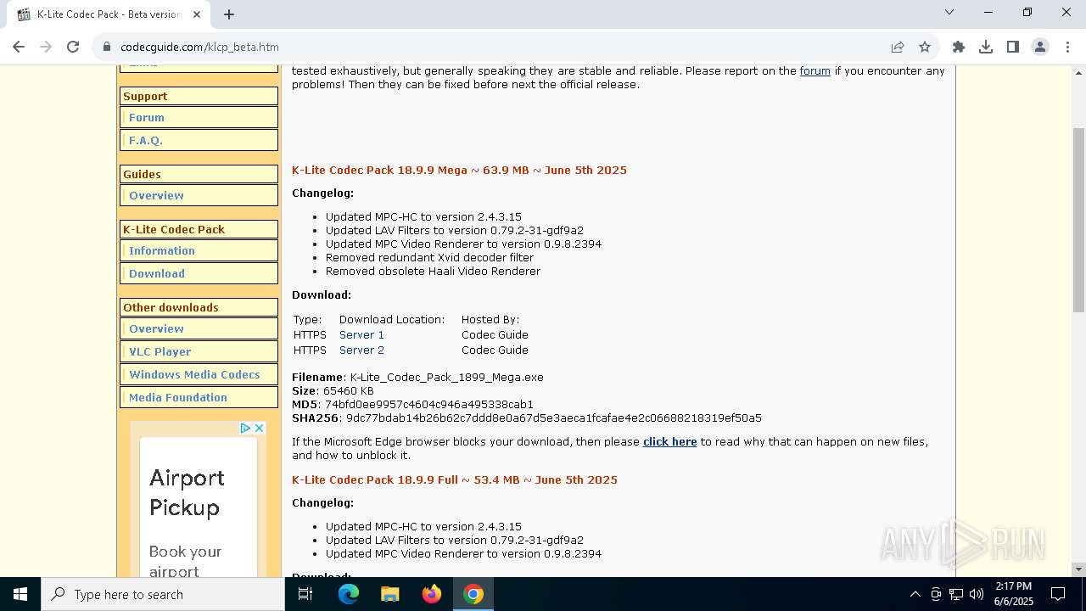Image resolution: width=1086 pixels, height=611 pixels.
Task: Open the Forum sidebar link
Action: point(146,117)
